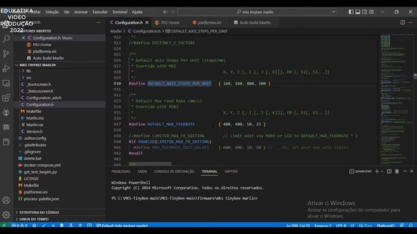Open the Auto Build Marlin sidebar icon
This screenshot has height=234, width=417.
click(x=6, y=127)
